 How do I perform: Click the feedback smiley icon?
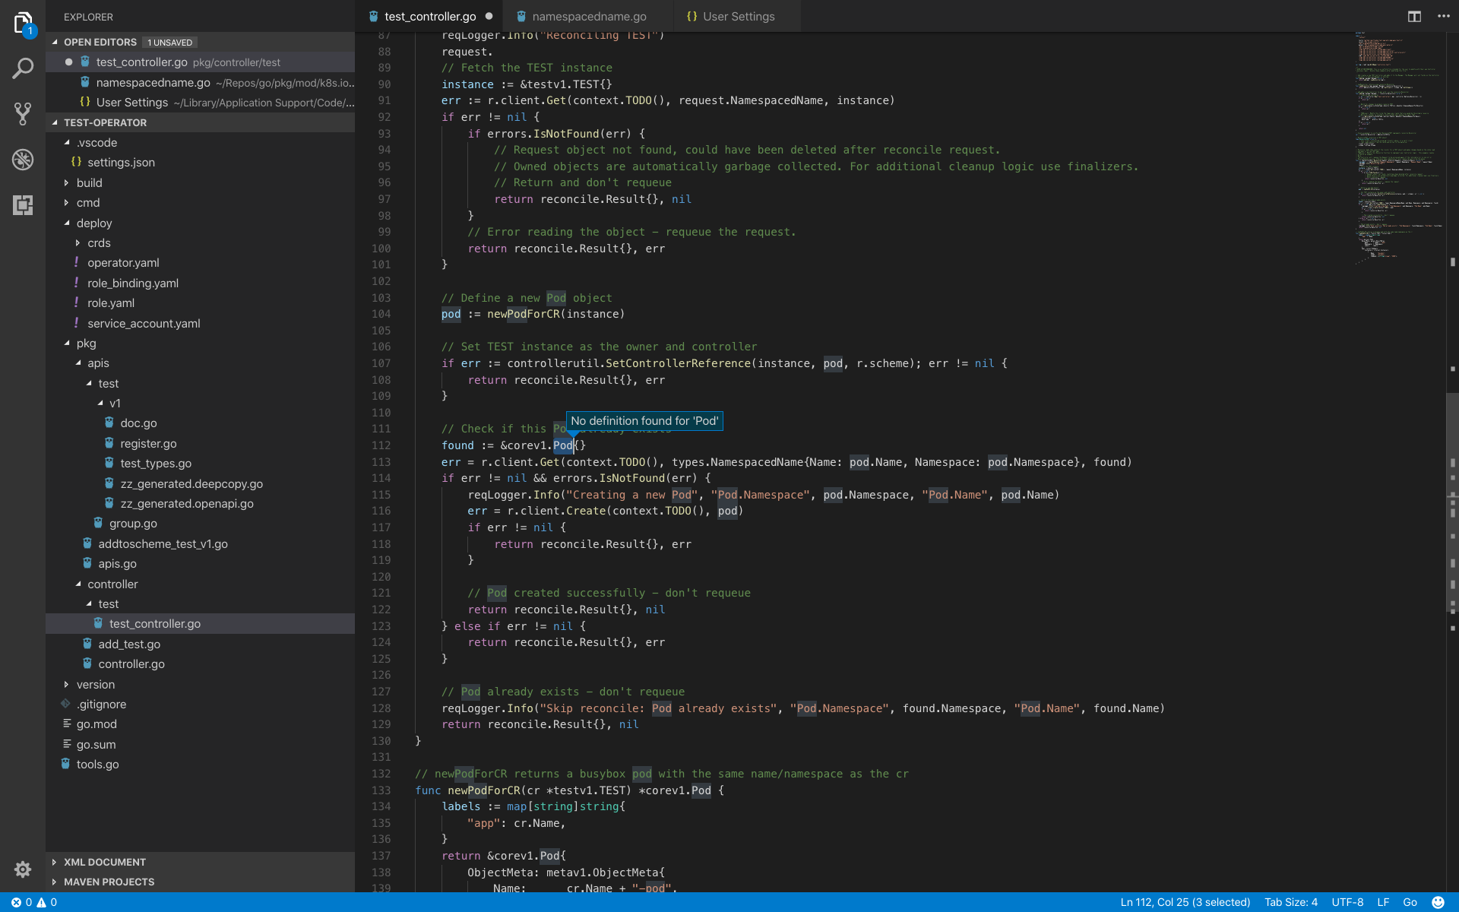[1438, 902]
